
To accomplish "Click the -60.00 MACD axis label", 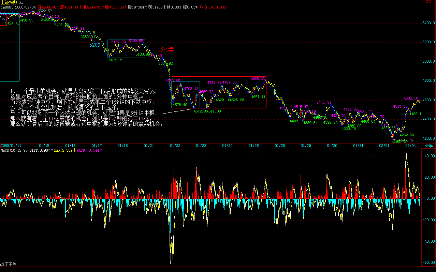I will (x=428, y=263).
